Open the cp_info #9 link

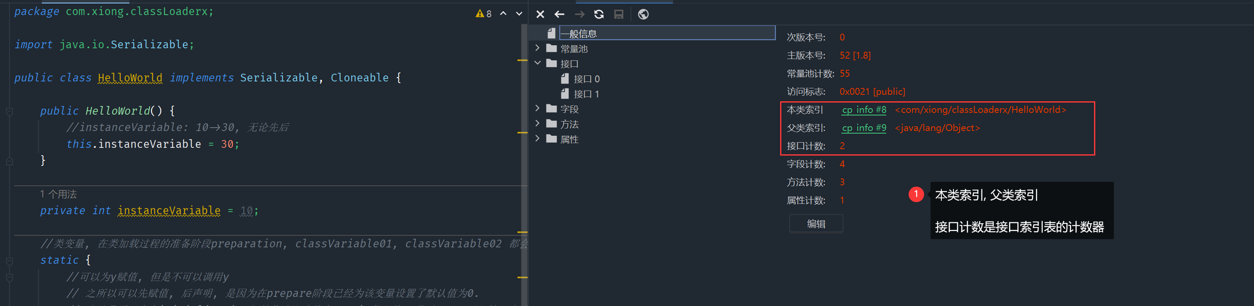click(x=864, y=128)
